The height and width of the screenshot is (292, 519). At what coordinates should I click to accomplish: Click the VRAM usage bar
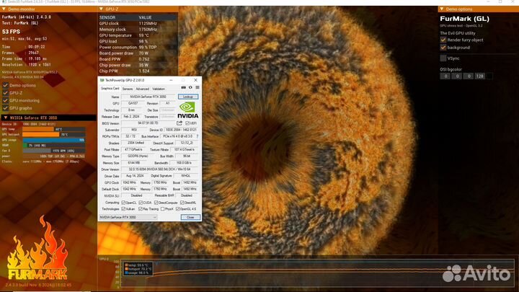(53, 146)
